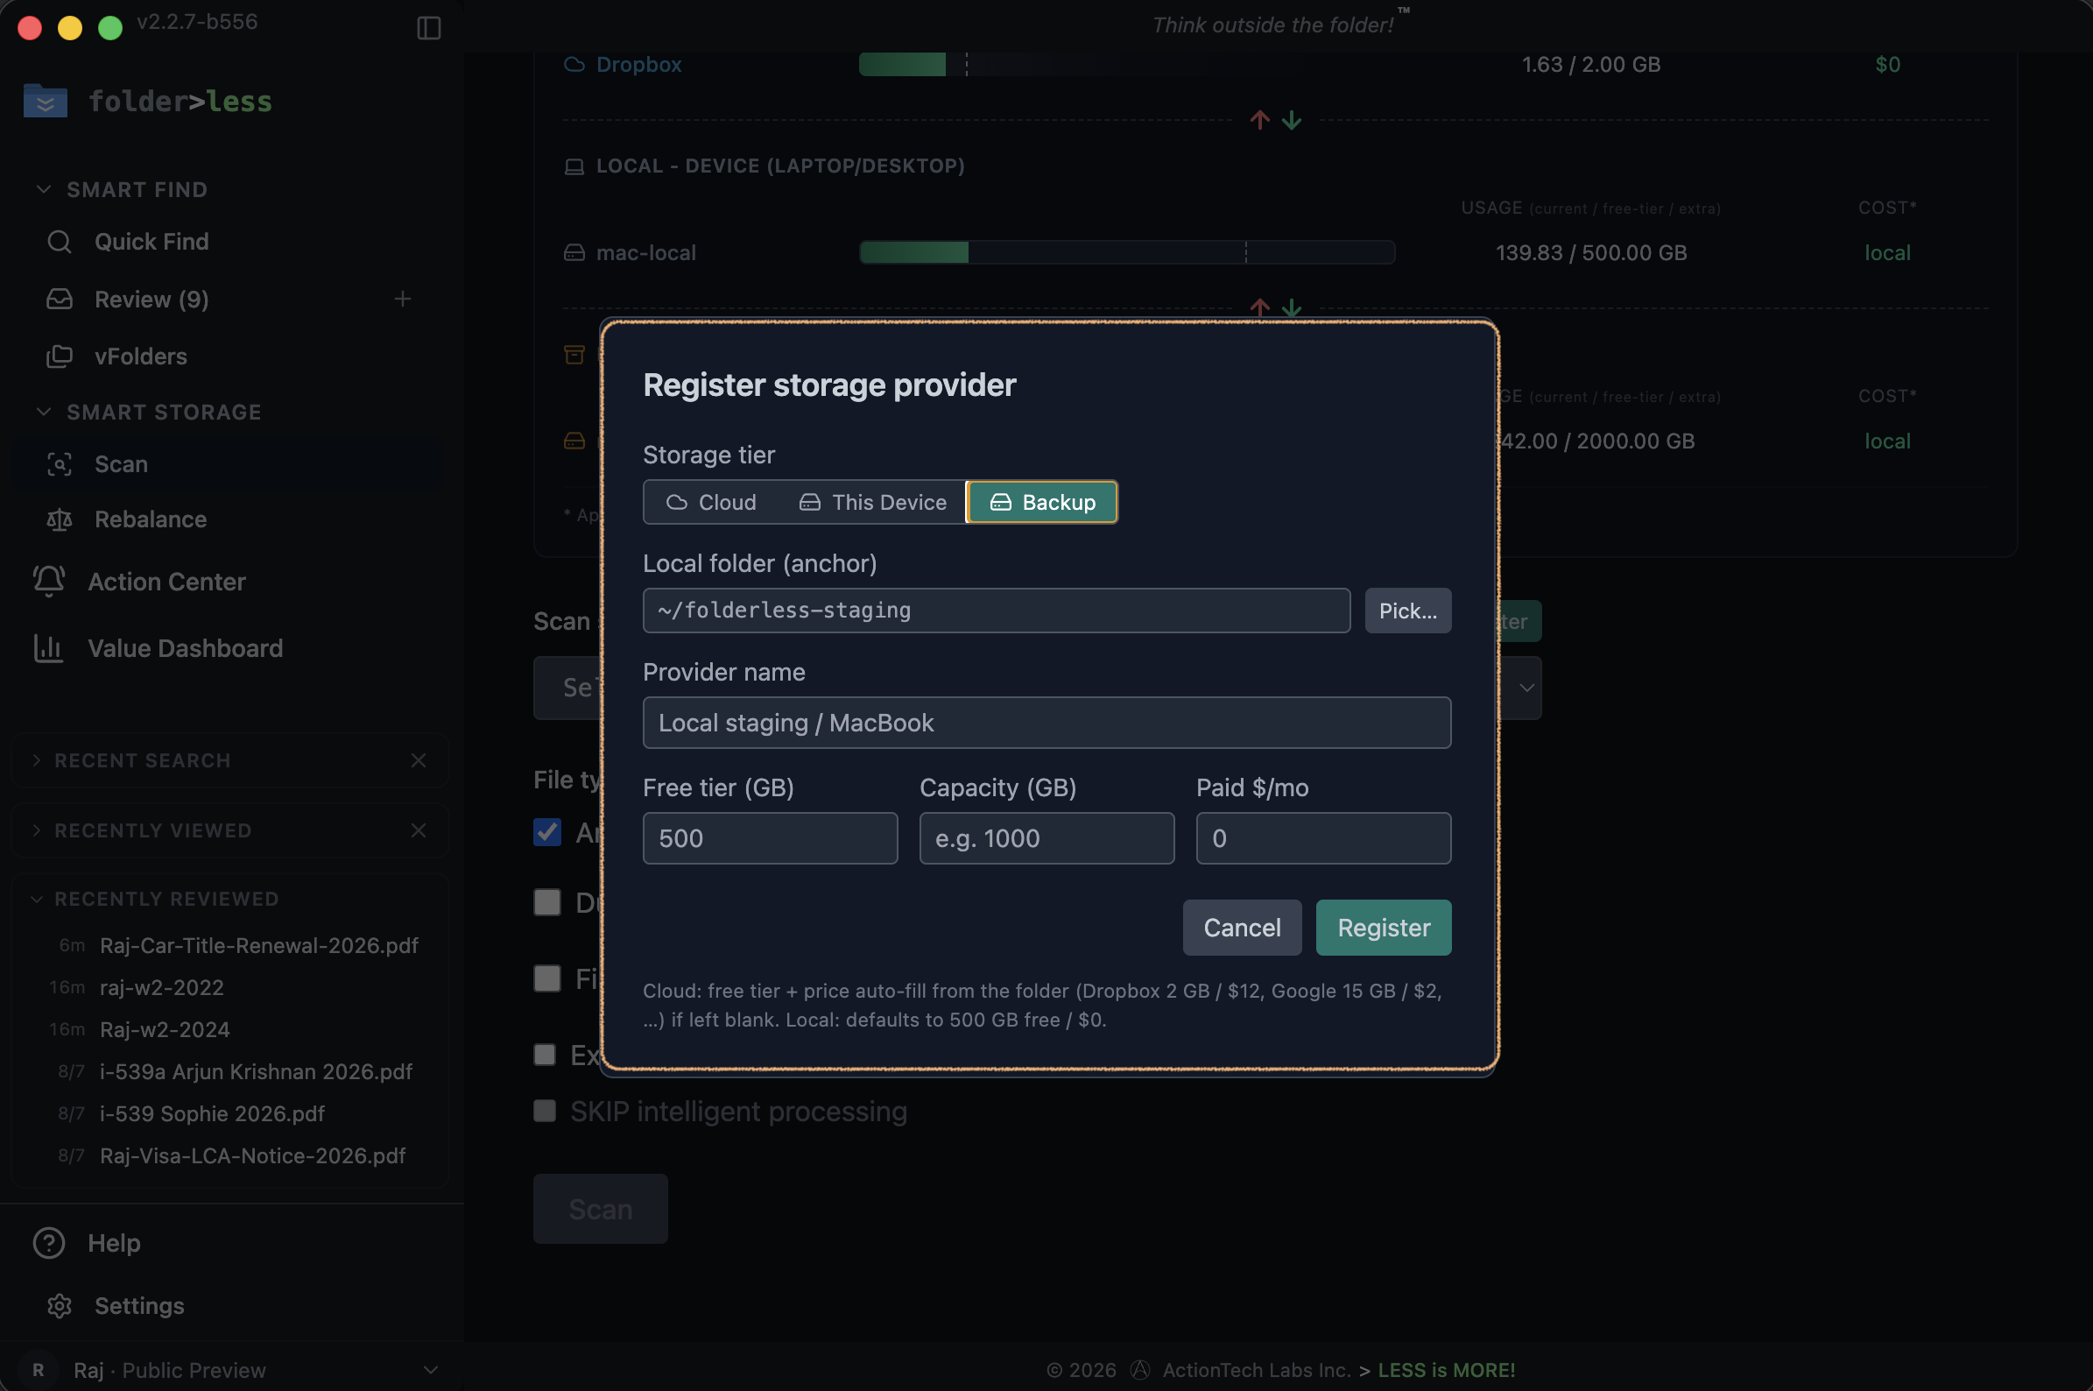2093x1391 pixels.
Task: Click the Dropbox provider link
Action: (638, 64)
